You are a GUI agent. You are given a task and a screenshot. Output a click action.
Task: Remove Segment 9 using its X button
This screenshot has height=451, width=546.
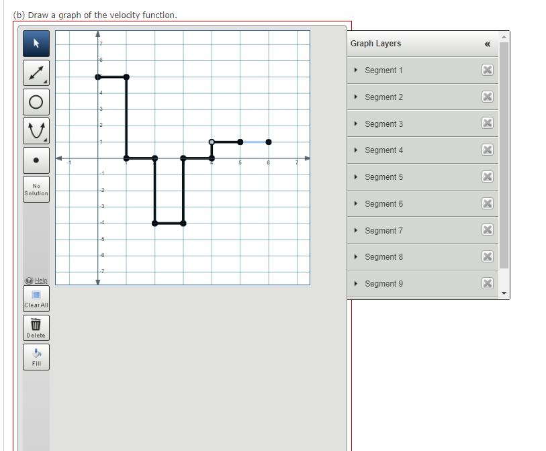pyautogui.click(x=488, y=283)
